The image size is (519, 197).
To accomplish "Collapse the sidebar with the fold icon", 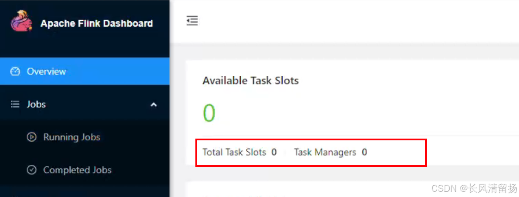I will (192, 21).
